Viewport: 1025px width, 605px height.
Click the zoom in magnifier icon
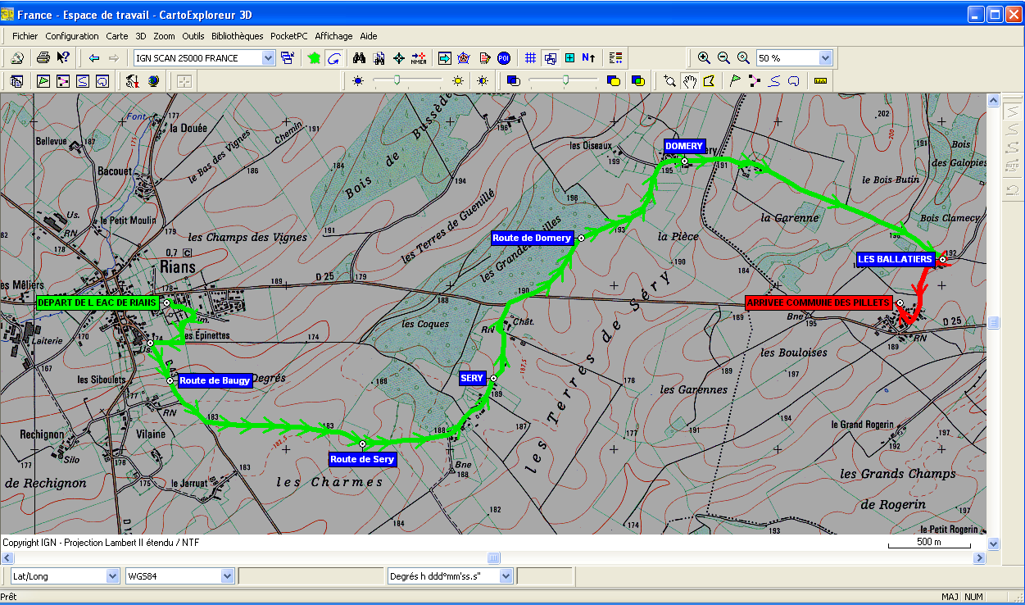click(704, 58)
